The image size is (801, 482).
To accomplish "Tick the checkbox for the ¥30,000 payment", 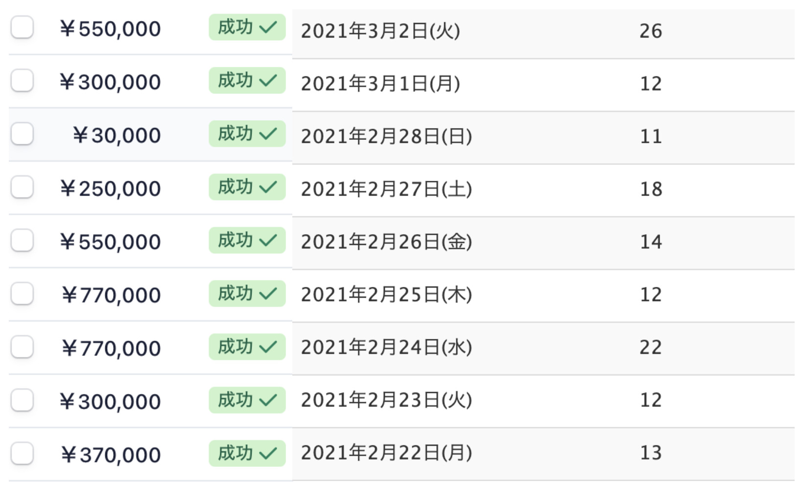I will point(23,134).
